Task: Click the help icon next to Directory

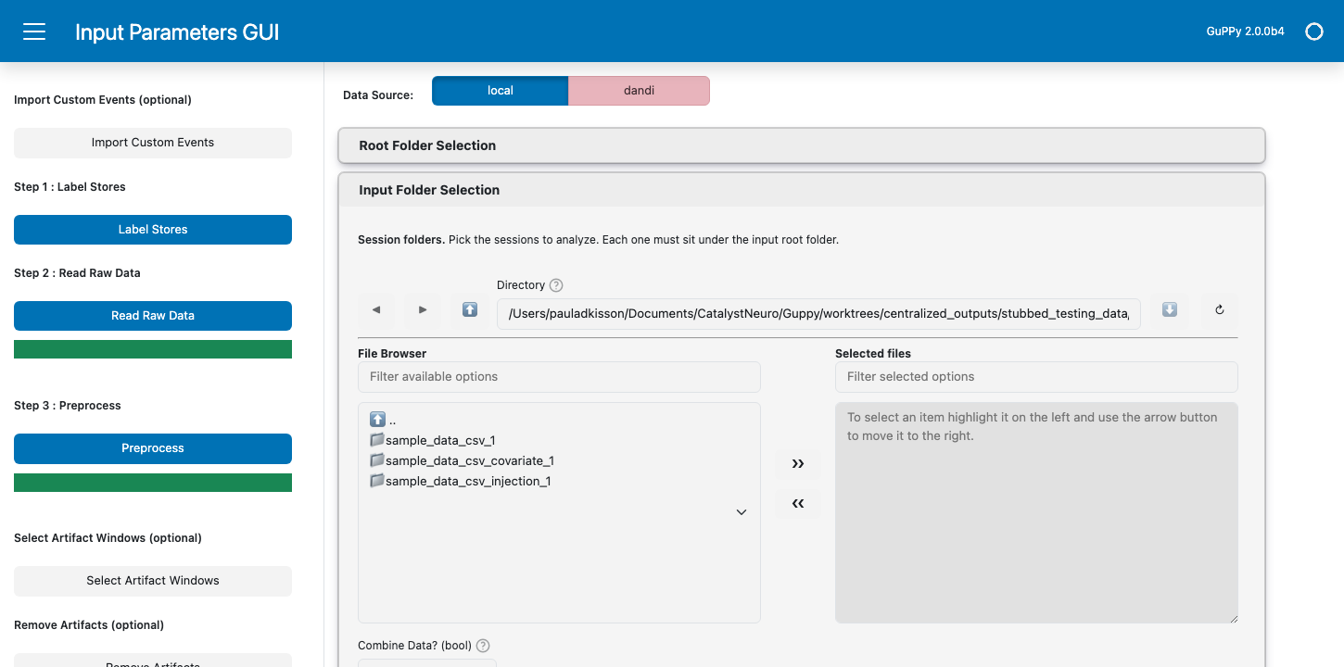Action: (556, 285)
